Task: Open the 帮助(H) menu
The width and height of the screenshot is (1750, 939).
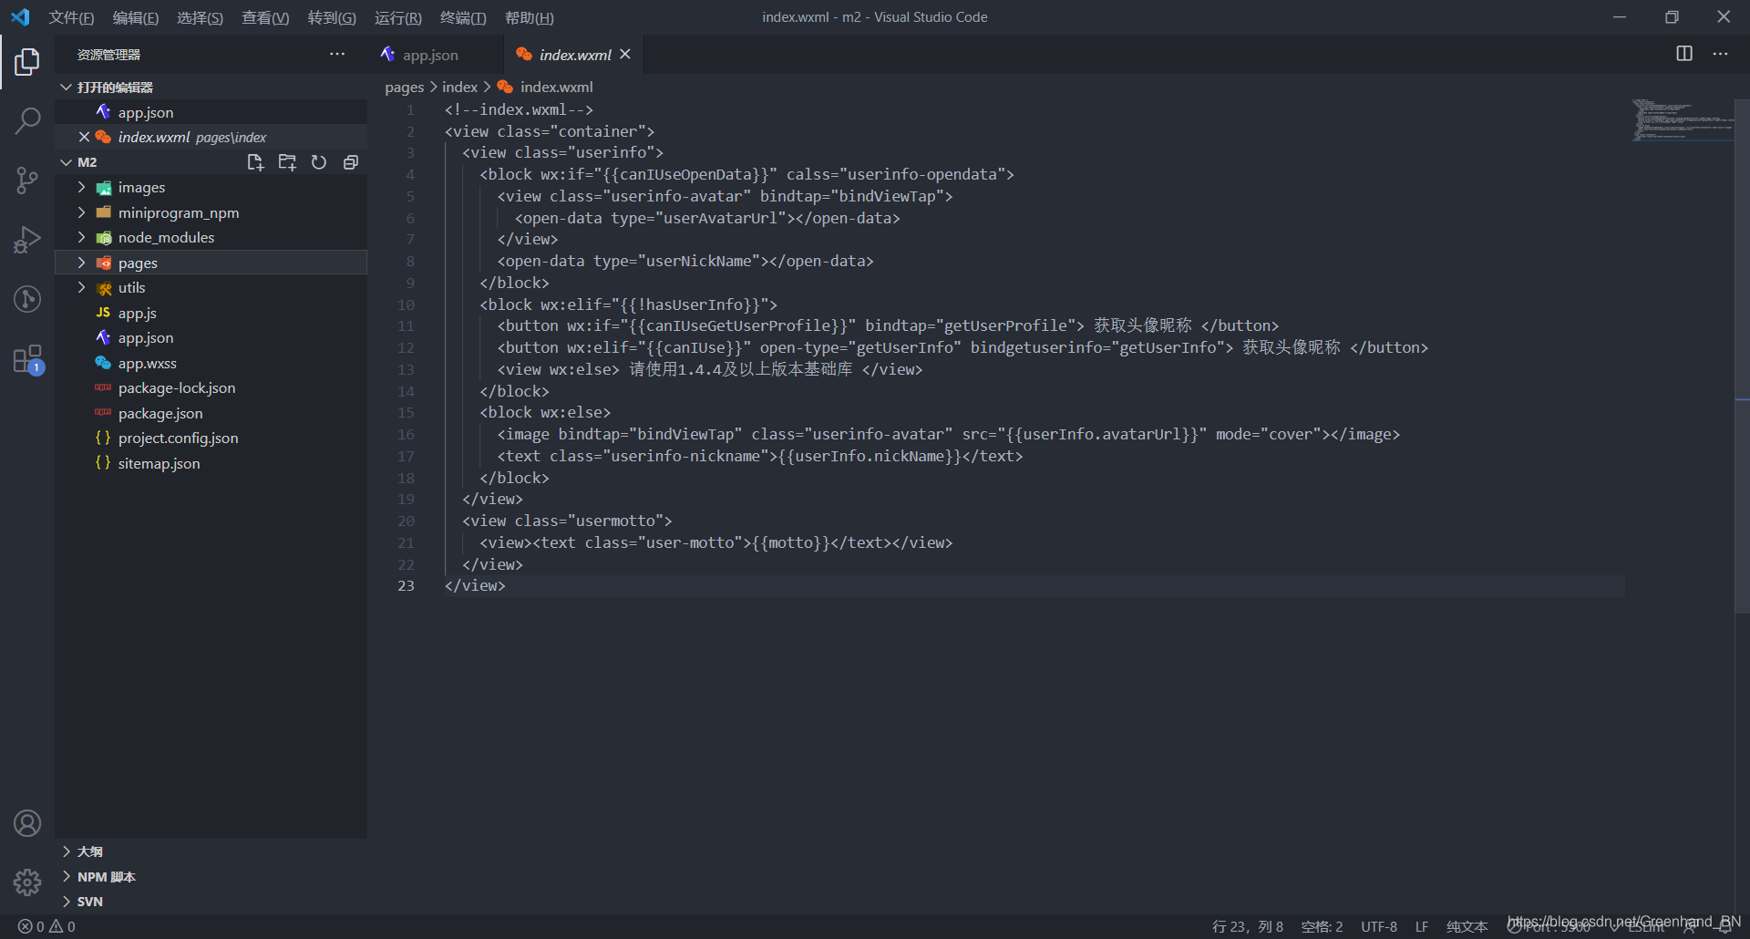Action: pos(529,17)
